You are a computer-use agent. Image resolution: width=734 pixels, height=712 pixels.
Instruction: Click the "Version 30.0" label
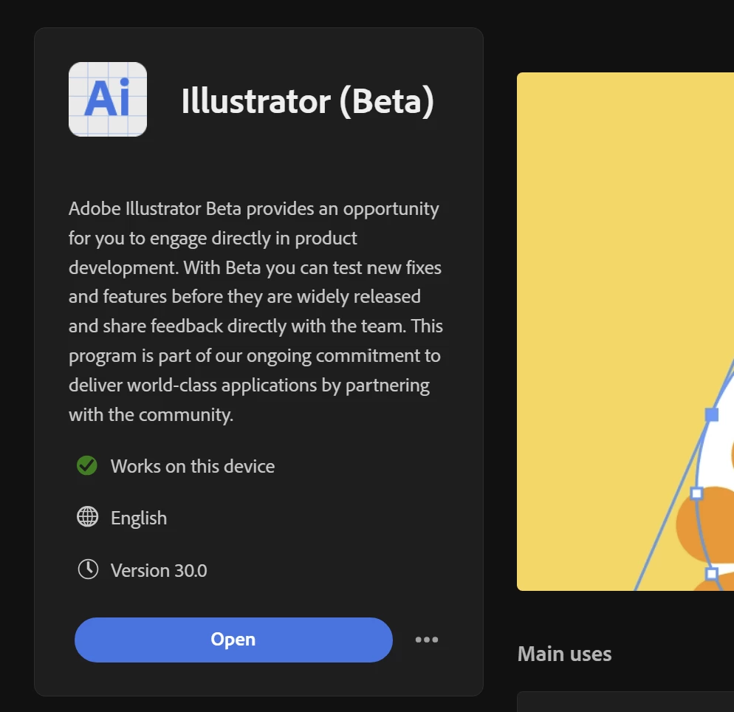click(x=159, y=571)
